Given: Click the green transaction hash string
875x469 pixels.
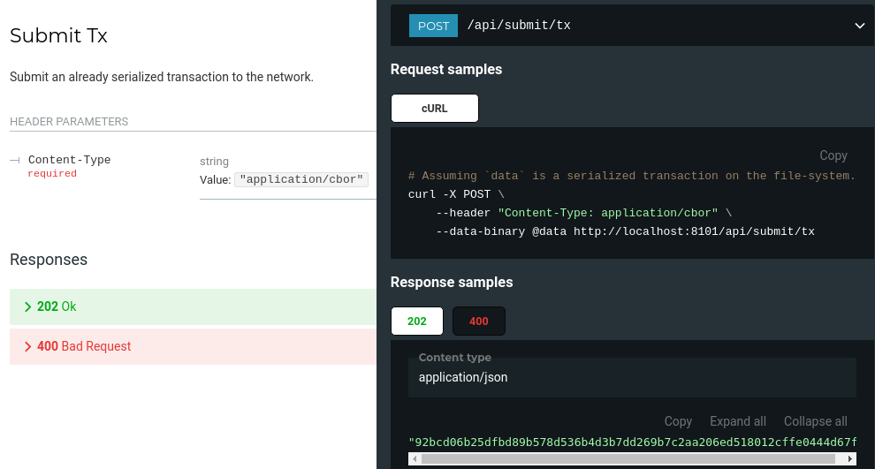Looking at the screenshot, I should click(x=632, y=442).
